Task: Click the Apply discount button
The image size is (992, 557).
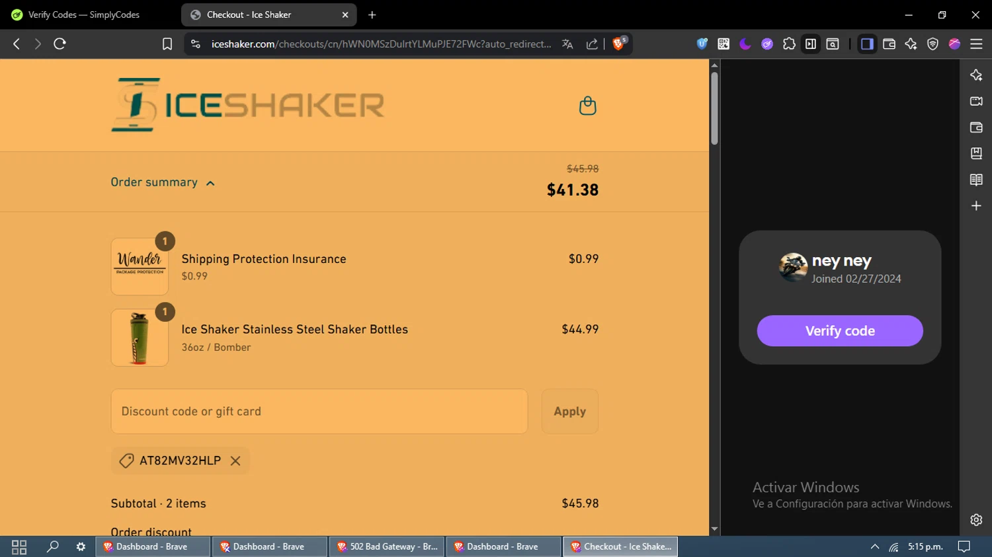Action: point(570,411)
